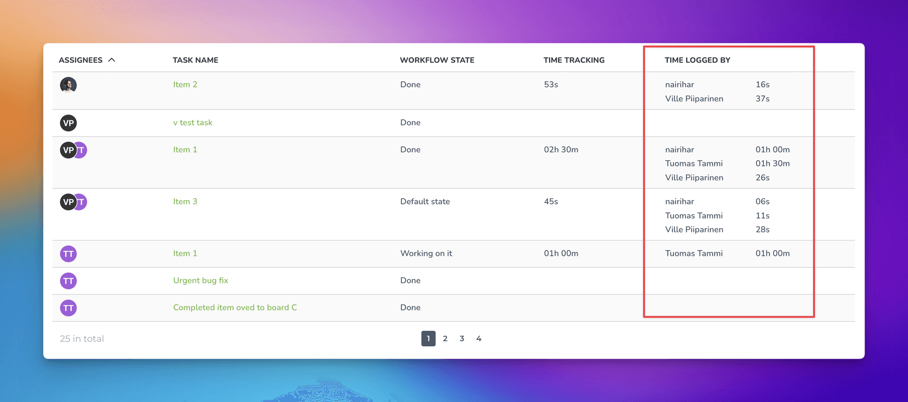Select the WORKFLOW STATE column header
Image resolution: width=908 pixels, height=402 pixels.
pyautogui.click(x=437, y=60)
